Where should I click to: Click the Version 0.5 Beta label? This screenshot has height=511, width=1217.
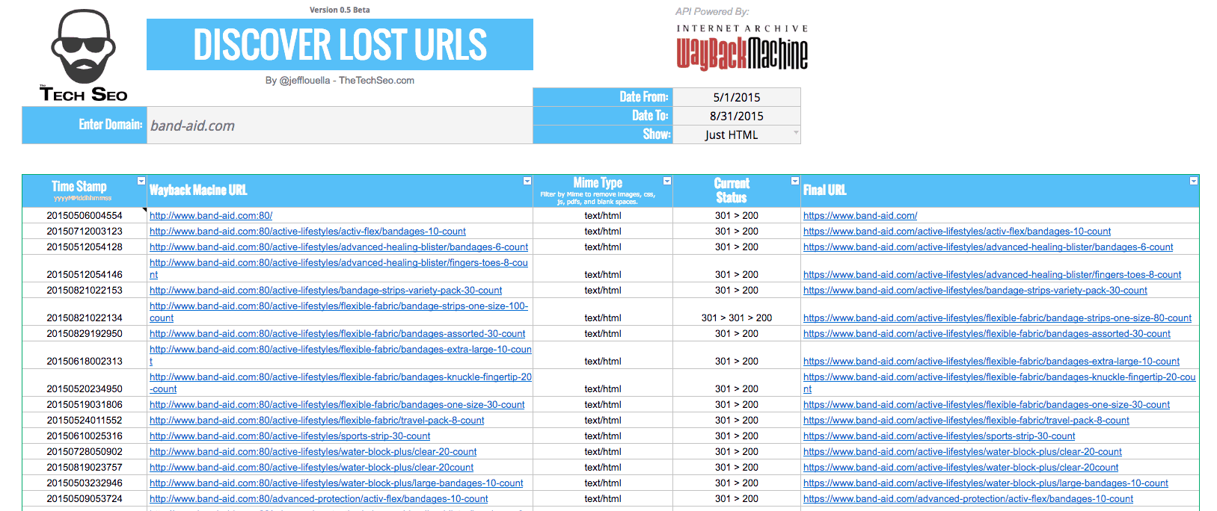340,10
